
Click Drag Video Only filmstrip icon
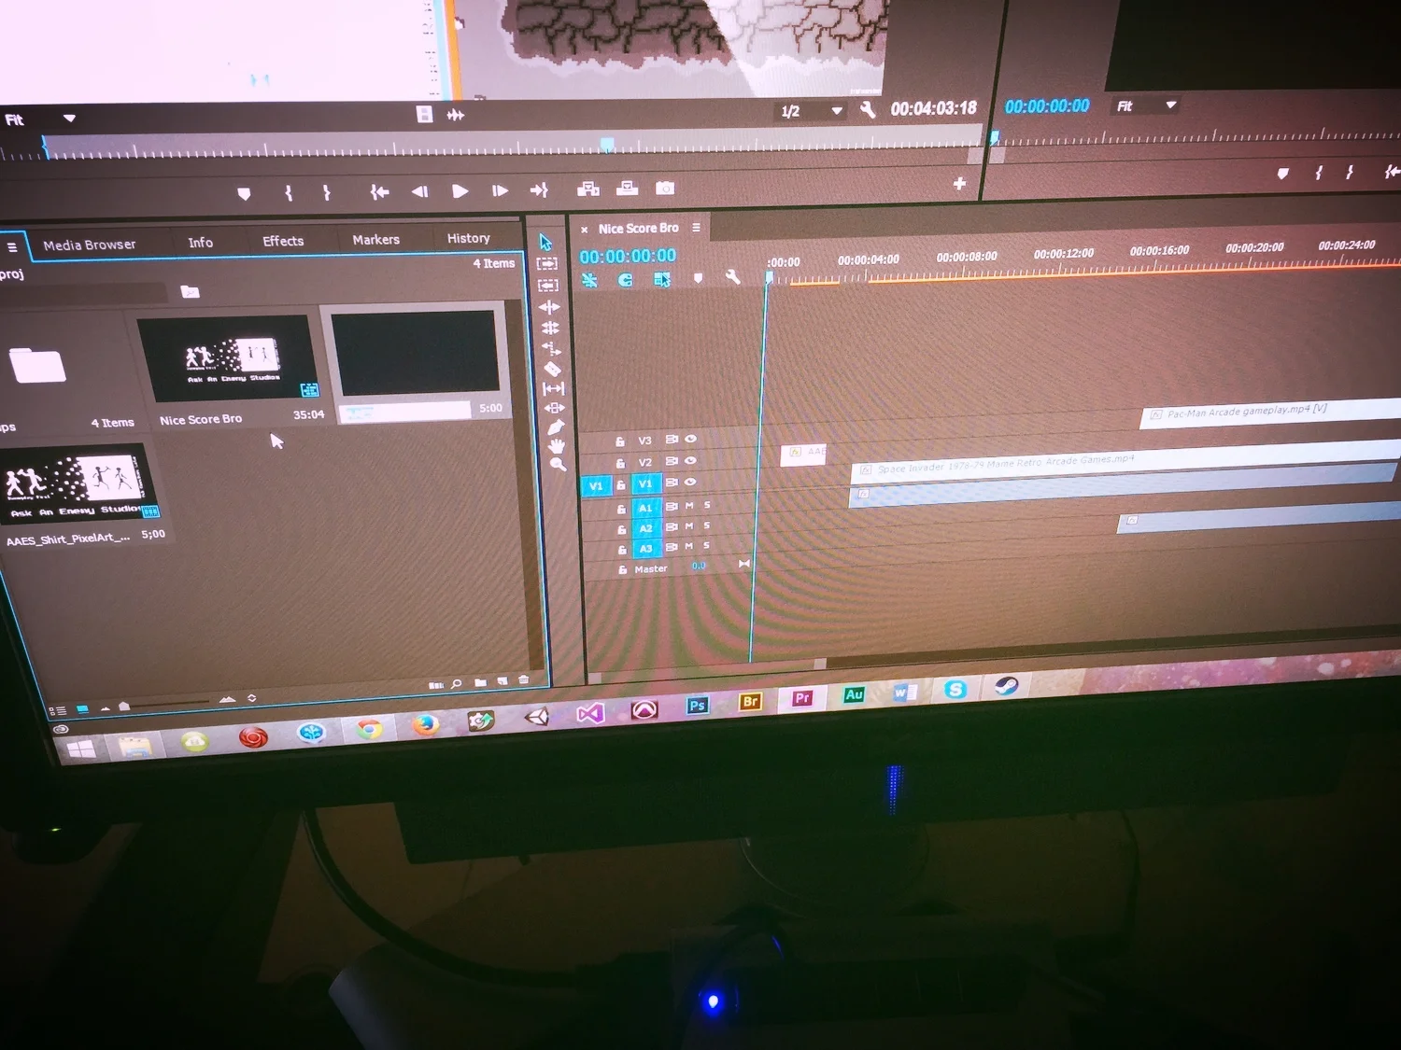[x=424, y=114]
